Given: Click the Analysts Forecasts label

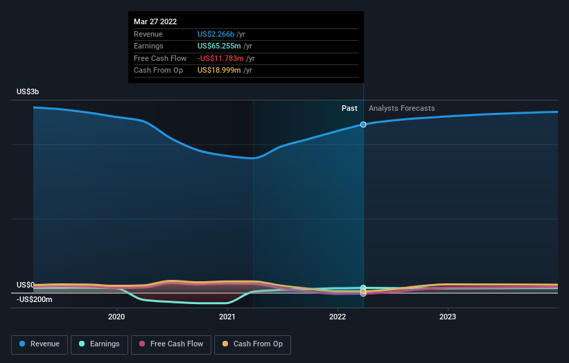Looking at the screenshot, I should coord(402,109).
